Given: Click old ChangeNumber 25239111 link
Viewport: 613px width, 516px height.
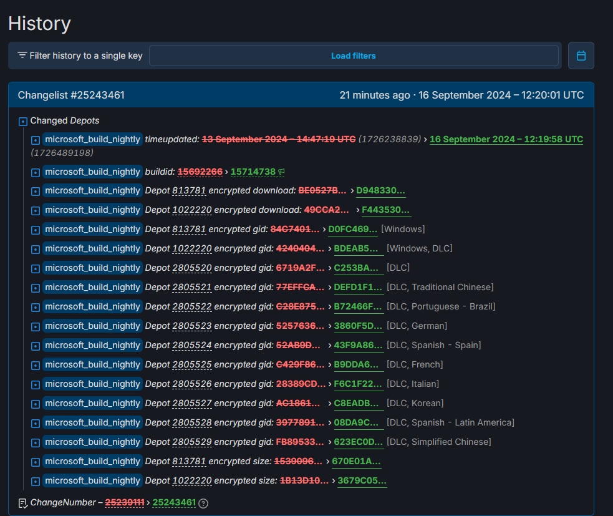Looking at the screenshot, I should pos(125,503).
